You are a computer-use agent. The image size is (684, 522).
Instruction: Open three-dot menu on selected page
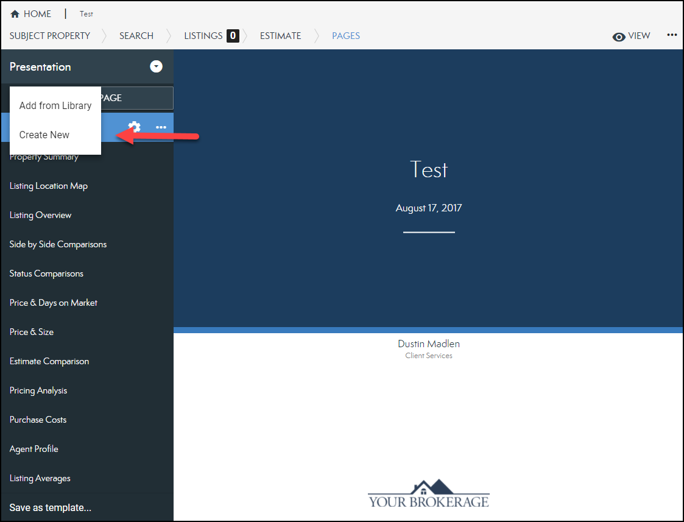161,127
